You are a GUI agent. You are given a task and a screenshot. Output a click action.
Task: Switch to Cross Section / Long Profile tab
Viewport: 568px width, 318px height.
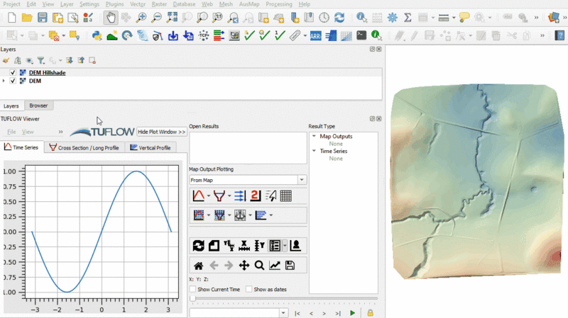[84, 147]
